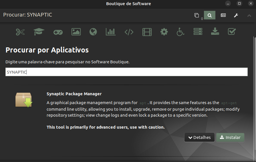
Task: Open the queue icon with counter 0
Action: click(197, 15)
